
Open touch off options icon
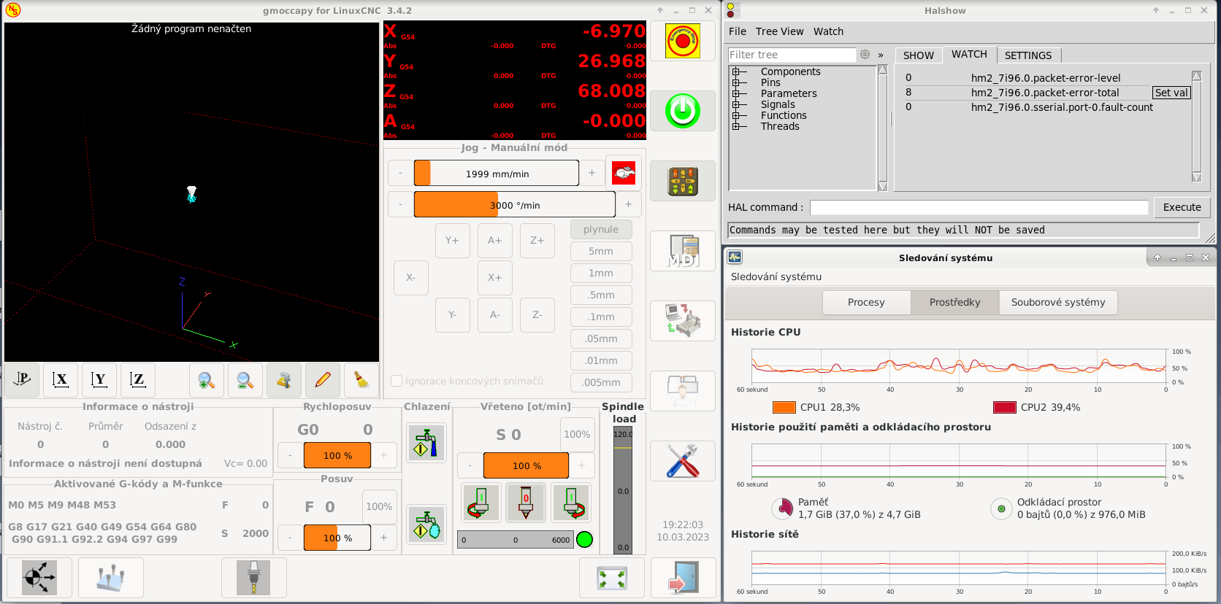[x=111, y=578]
